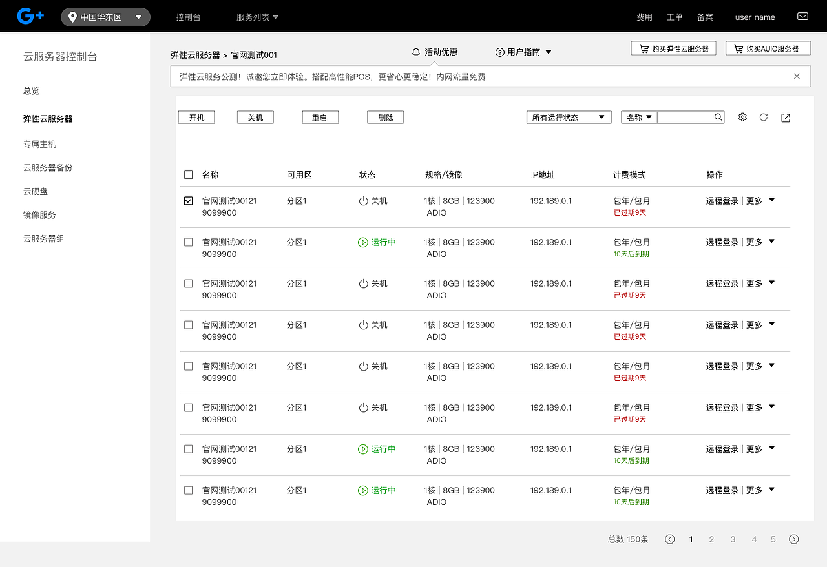Focus the server search input field
The image size is (827, 567).
click(x=685, y=118)
